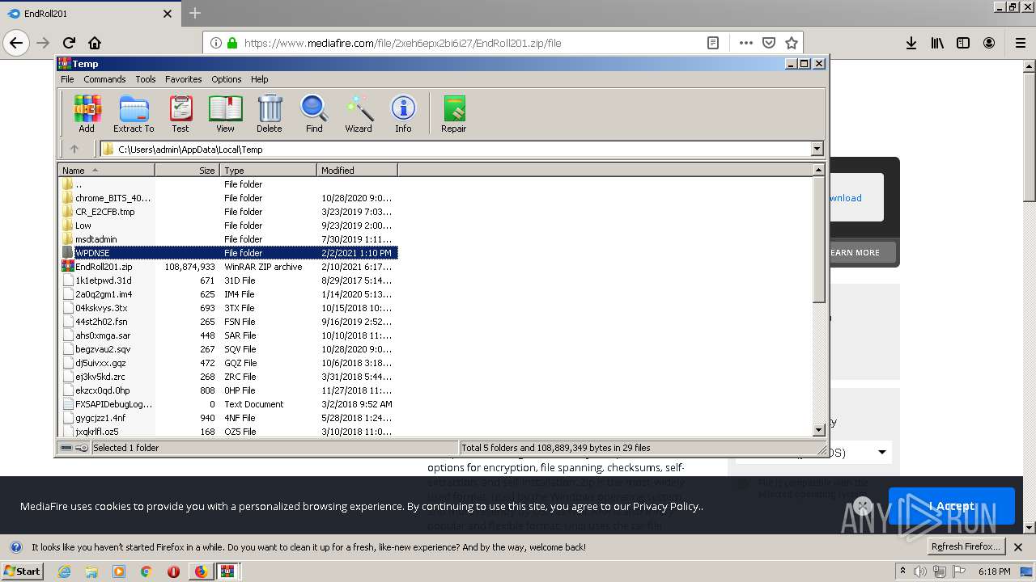
Task: Expand operating system dropdown on MediaFire page
Action: 882,452
